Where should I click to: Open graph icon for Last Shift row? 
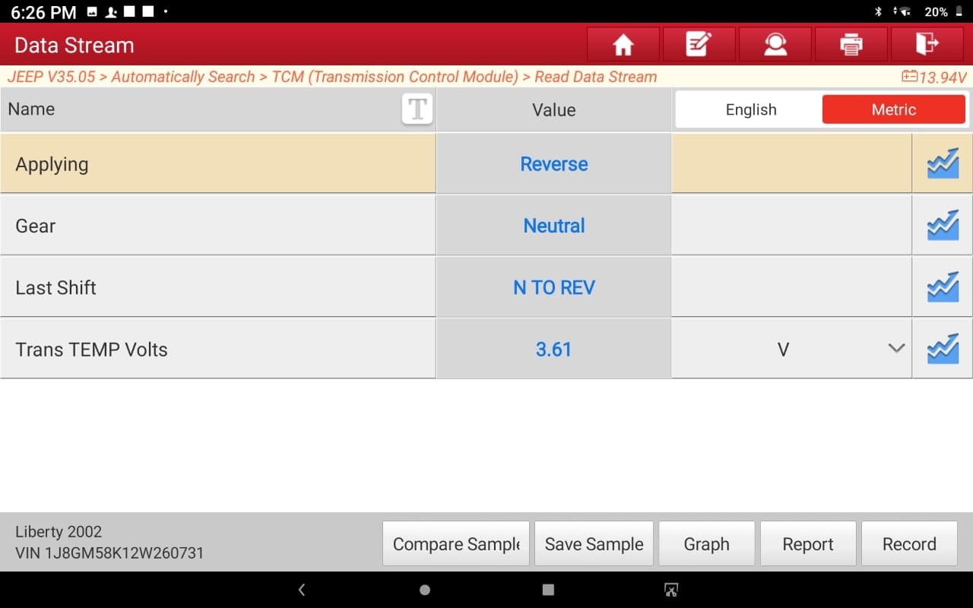(x=943, y=287)
